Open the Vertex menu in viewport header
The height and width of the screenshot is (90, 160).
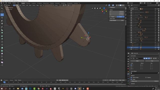point(34,5)
